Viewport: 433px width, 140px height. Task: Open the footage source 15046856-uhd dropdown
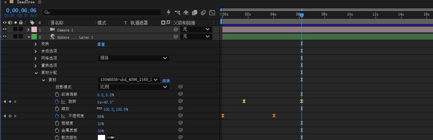point(129,80)
